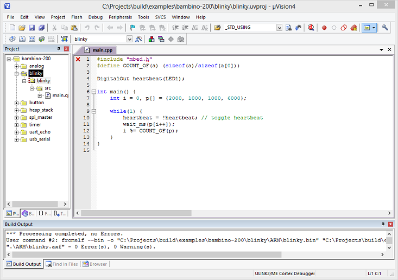
Task: Build target files with the Build icon
Action: pyautogui.click(x=22, y=39)
